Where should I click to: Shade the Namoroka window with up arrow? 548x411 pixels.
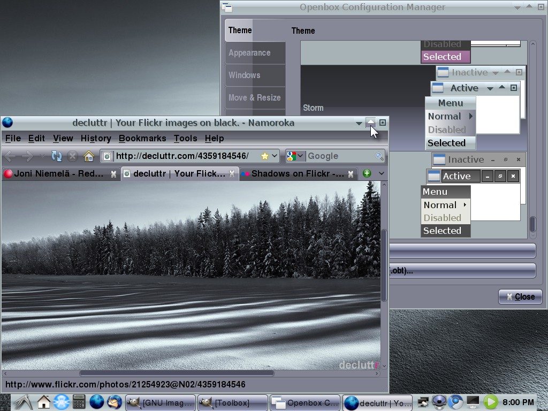(x=370, y=123)
